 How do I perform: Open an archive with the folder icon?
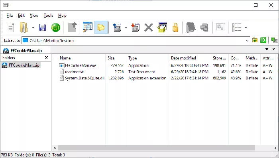pos(24,28)
